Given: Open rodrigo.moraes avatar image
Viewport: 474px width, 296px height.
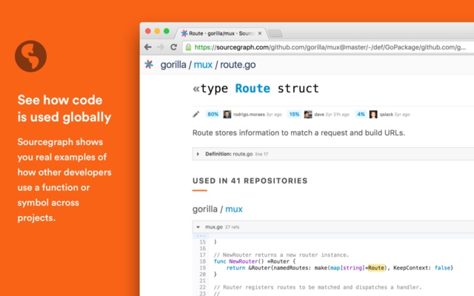Looking at the screenshot, I should point(227,114).
